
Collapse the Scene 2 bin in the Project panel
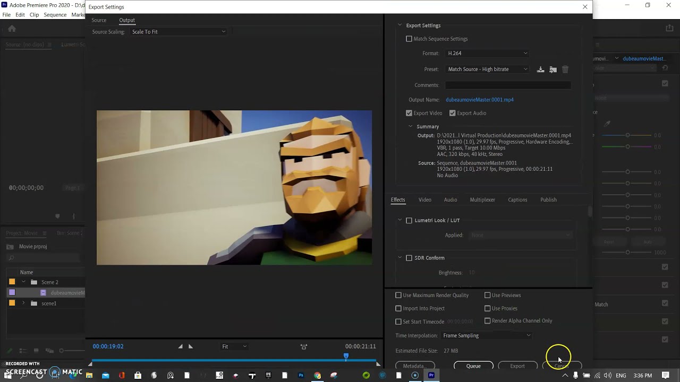pyautogui.click(x=23, y=282)
